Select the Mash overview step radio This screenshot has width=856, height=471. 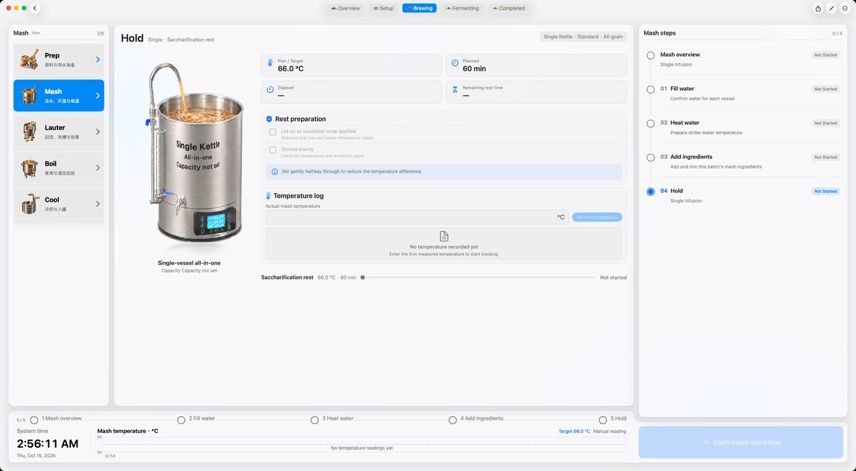(651, 55)
